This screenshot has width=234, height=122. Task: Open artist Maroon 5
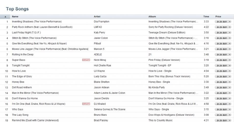click(x=99, y=49)
